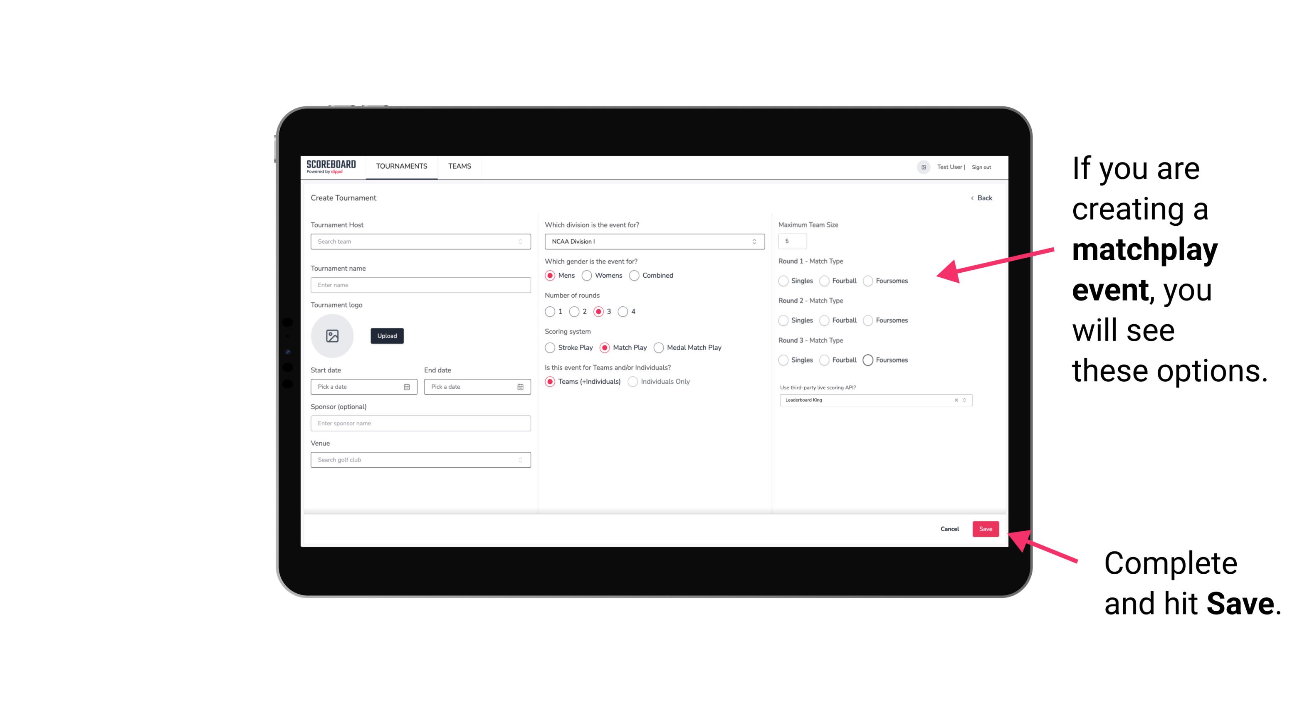Click the Scoreboard powered by Clippo logo
This screenshot has height=703, width=1307.
(332, 166)
